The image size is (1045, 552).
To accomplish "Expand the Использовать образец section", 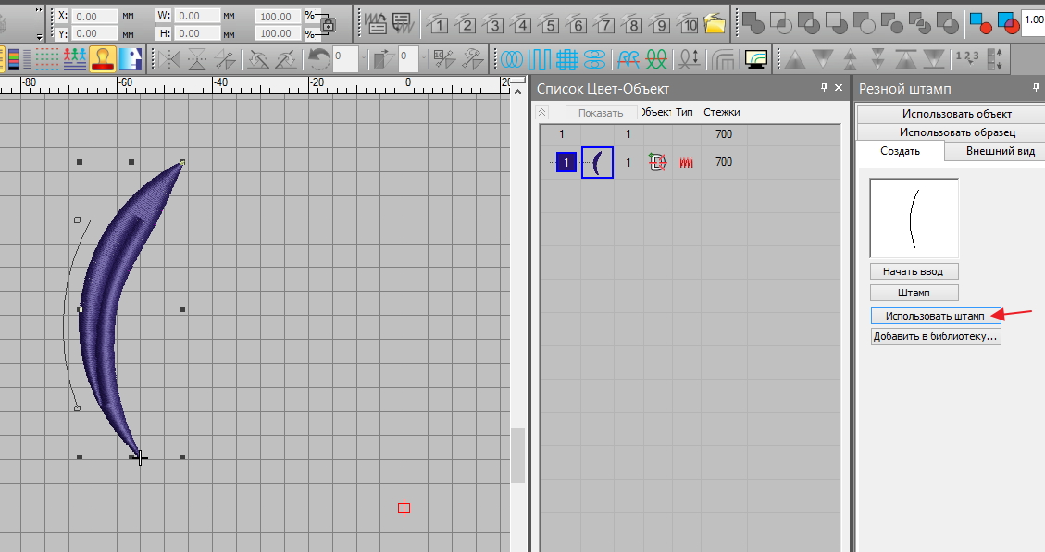I will [x=950, y=132].
